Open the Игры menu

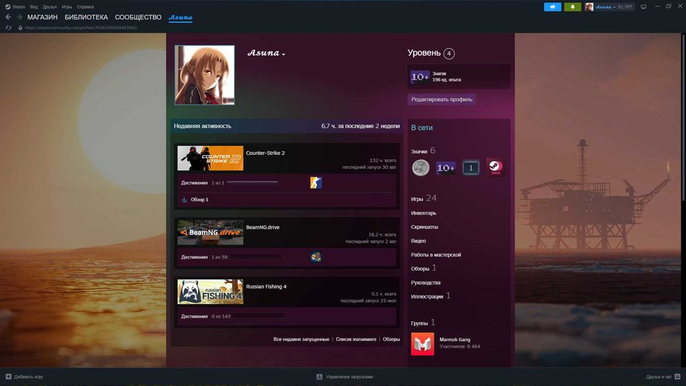pyautogui.click(x=67, y=7)
